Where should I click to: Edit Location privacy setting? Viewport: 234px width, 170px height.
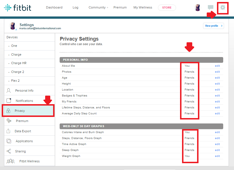(x=217, y=90)
